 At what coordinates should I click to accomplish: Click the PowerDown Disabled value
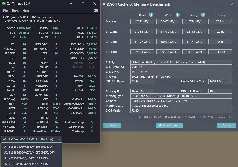click(56, 131)
